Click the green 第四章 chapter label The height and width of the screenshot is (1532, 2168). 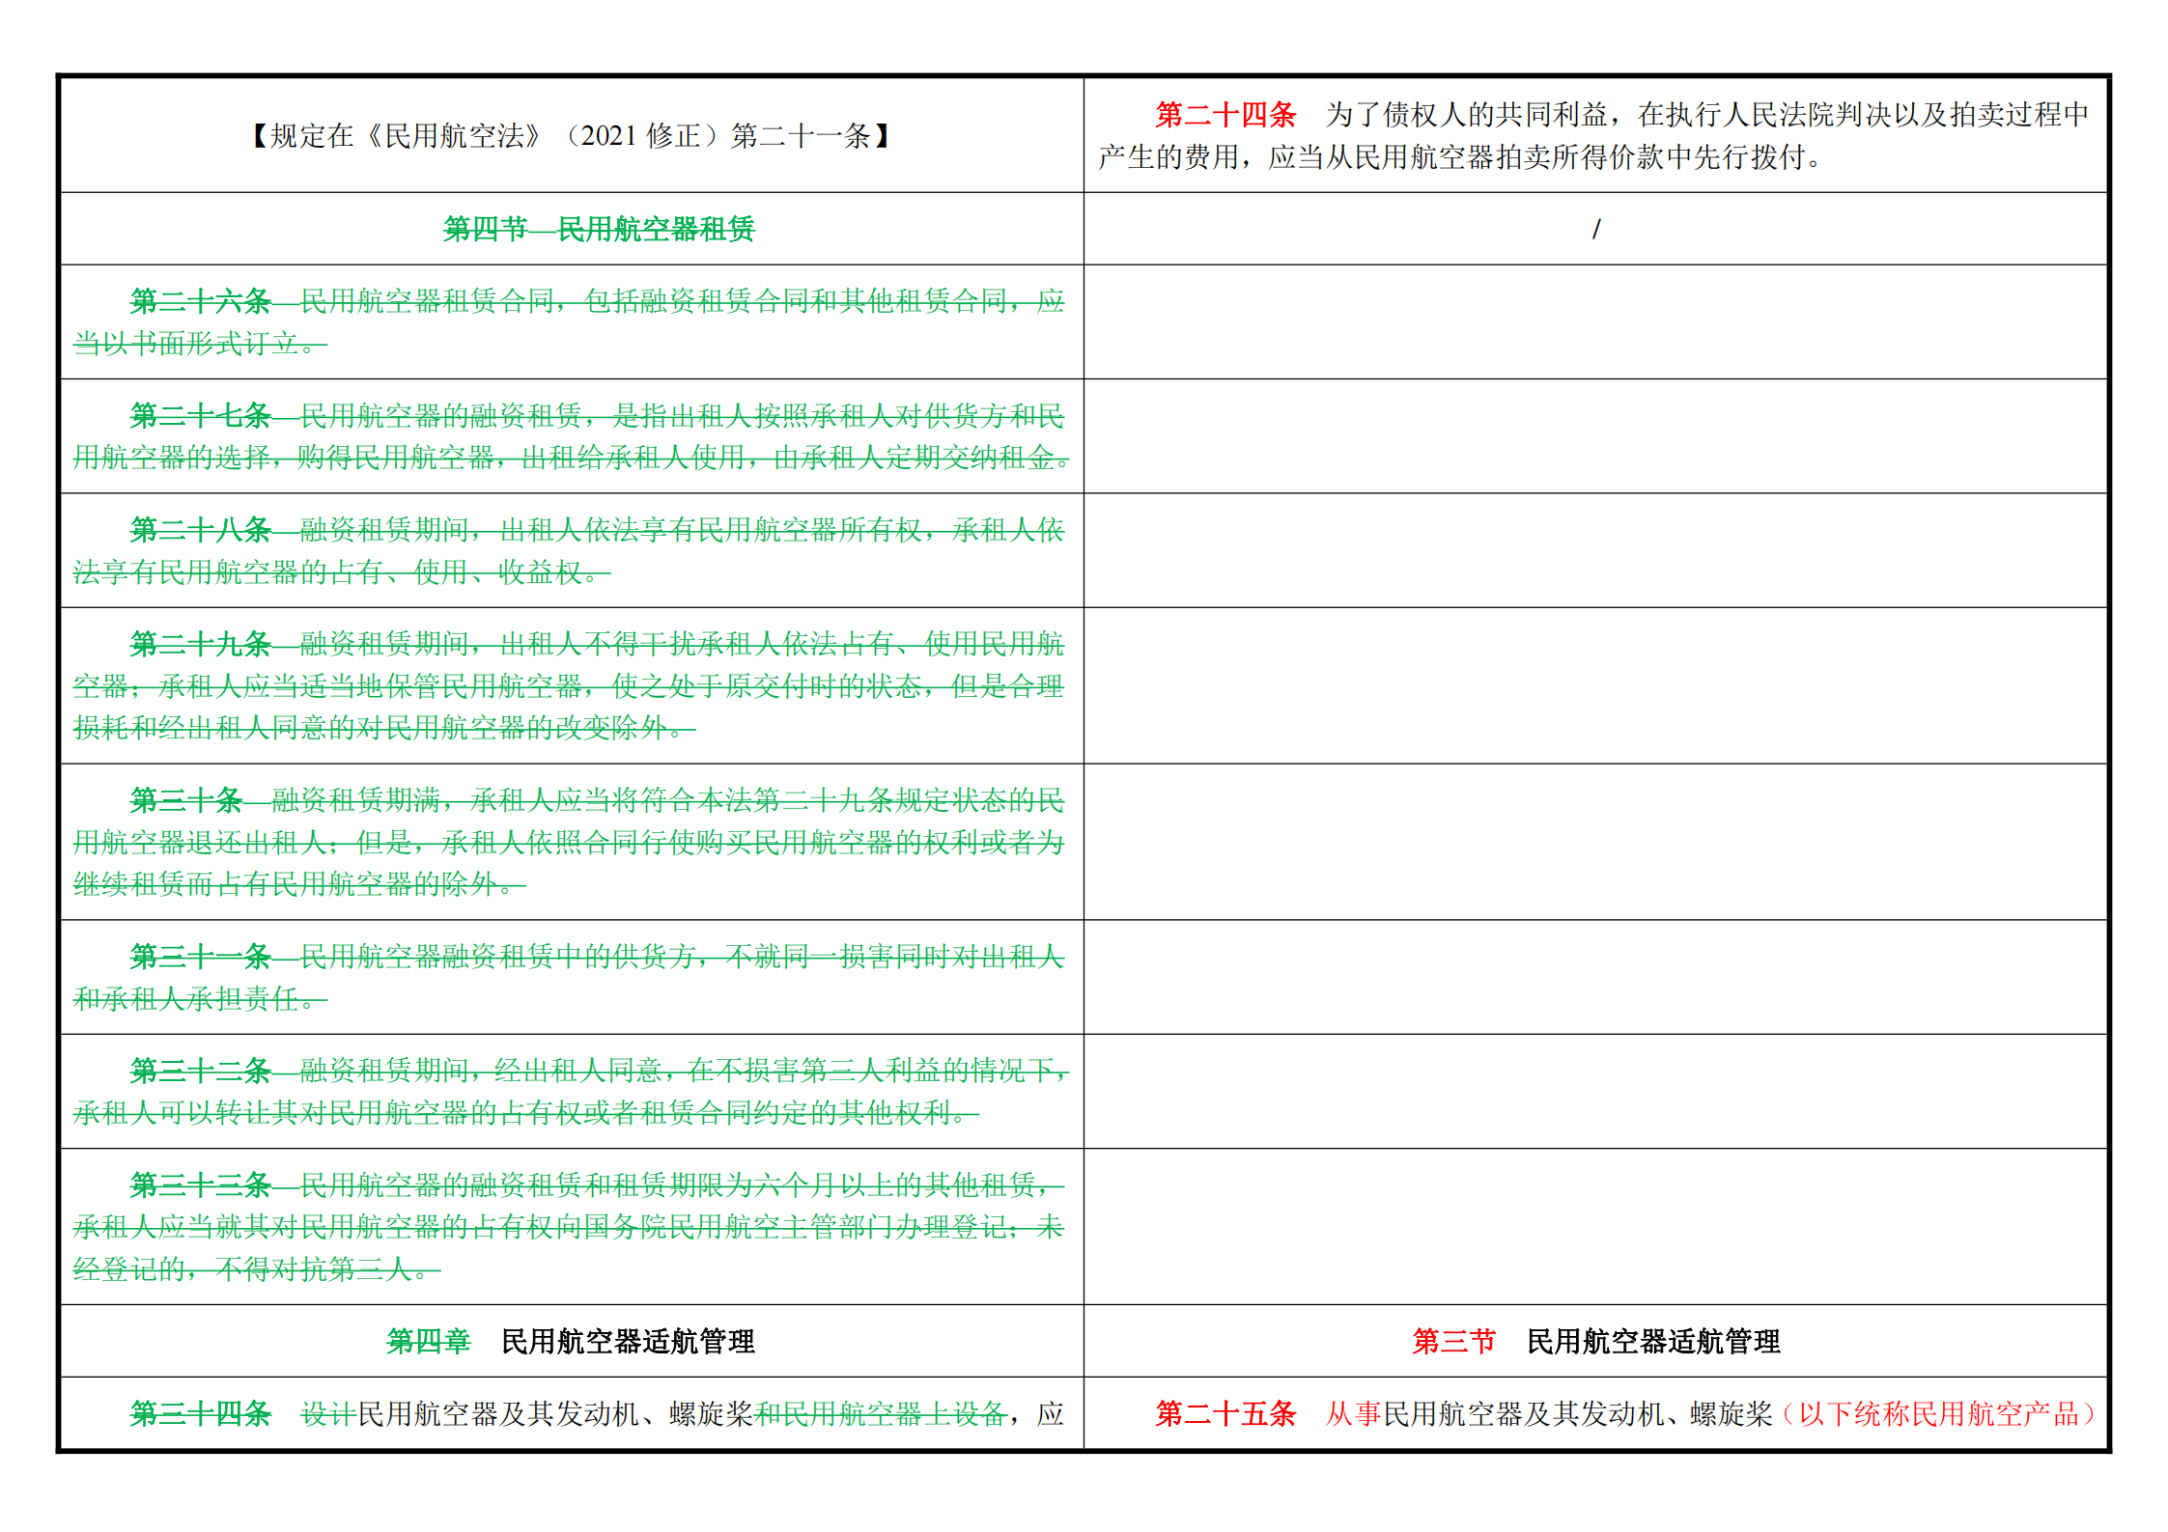429,1342
